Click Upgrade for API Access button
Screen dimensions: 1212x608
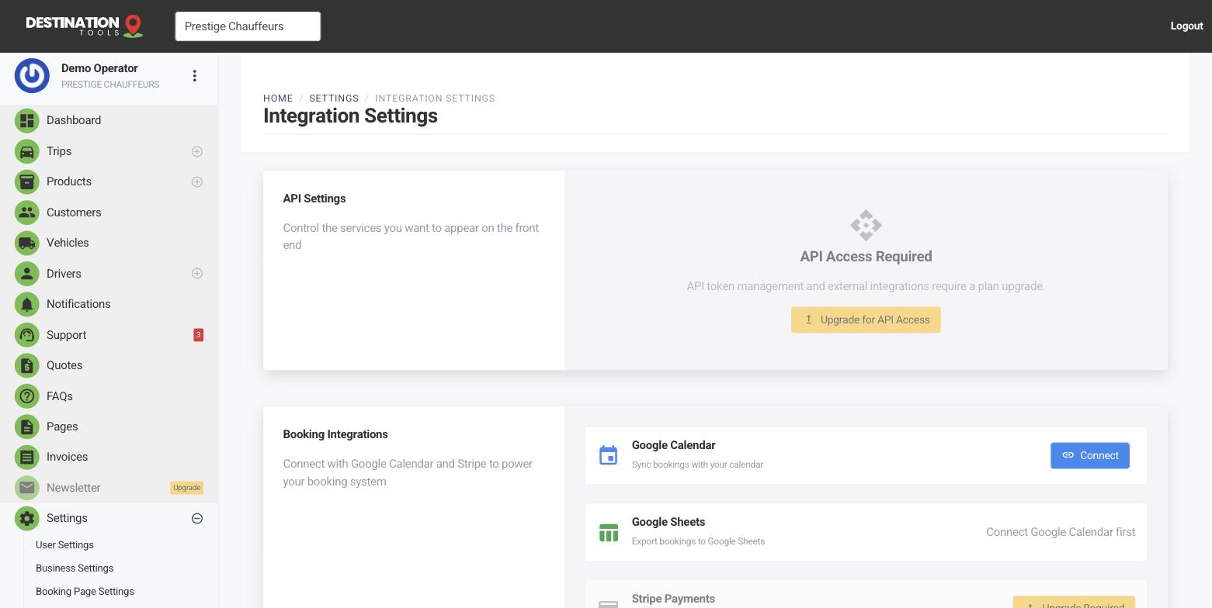coord(866,320)
